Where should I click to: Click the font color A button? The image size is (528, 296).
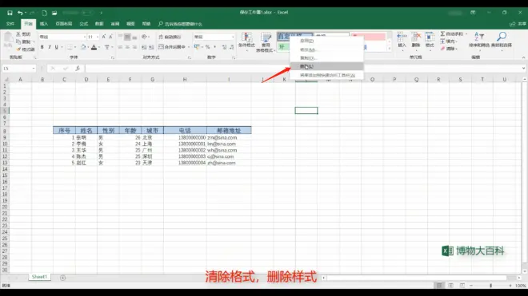pos(94,47)
